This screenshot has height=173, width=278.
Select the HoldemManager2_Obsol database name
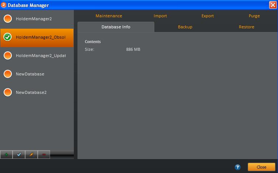(41, 37)
